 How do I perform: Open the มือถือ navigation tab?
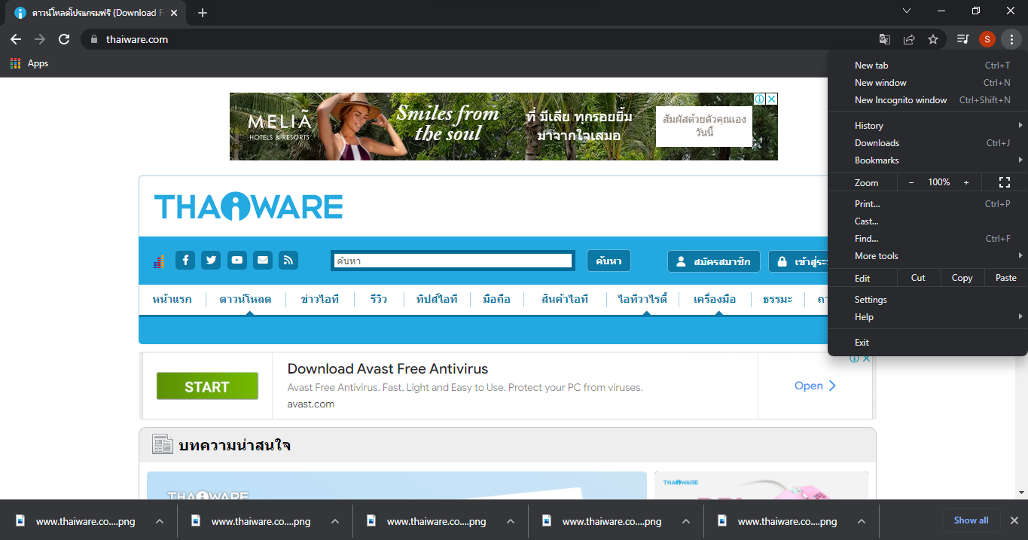(x=496, y=299)
